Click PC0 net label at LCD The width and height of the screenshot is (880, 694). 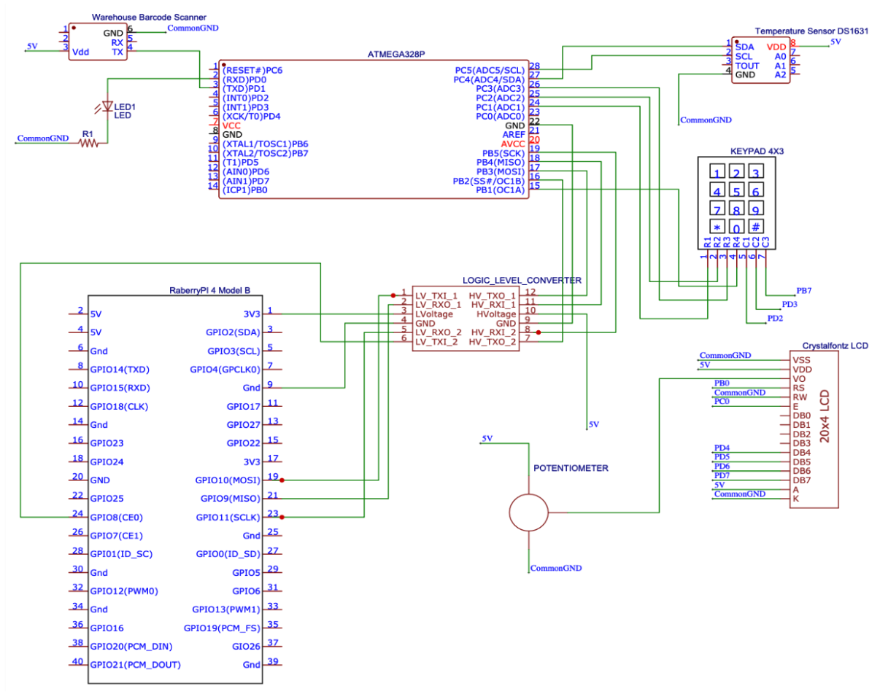pyautogui.click(x=722, y=402)
